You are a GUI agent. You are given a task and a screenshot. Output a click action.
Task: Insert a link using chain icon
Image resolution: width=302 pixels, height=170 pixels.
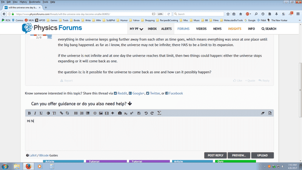tap(62, 113)
